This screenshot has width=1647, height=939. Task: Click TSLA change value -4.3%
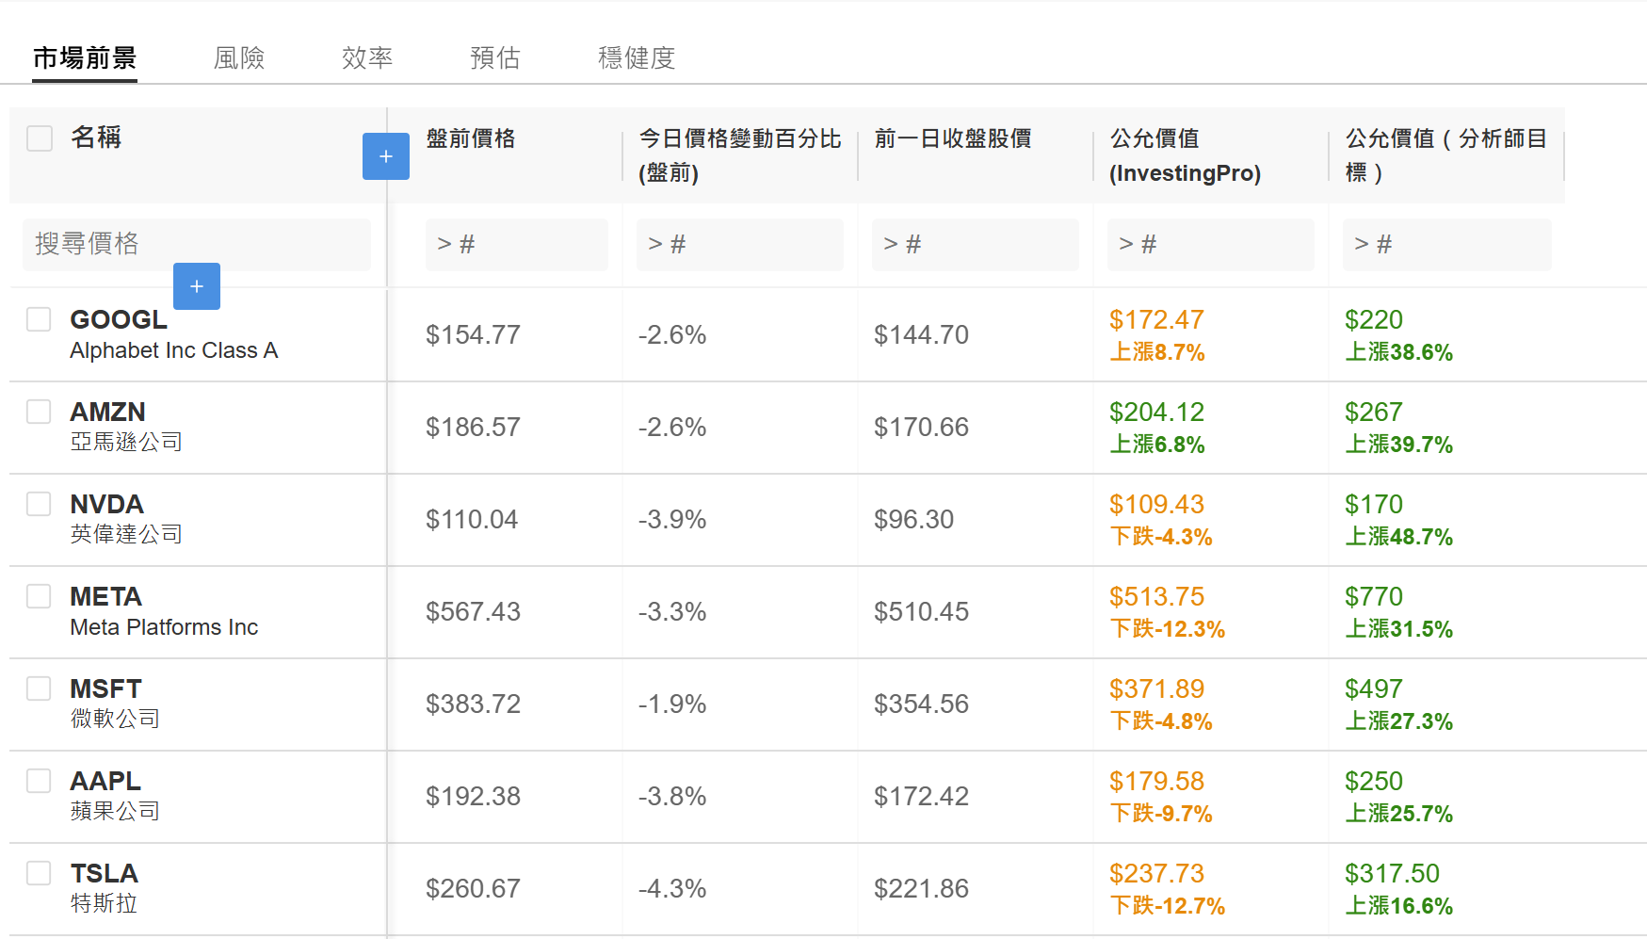[672, 888]
